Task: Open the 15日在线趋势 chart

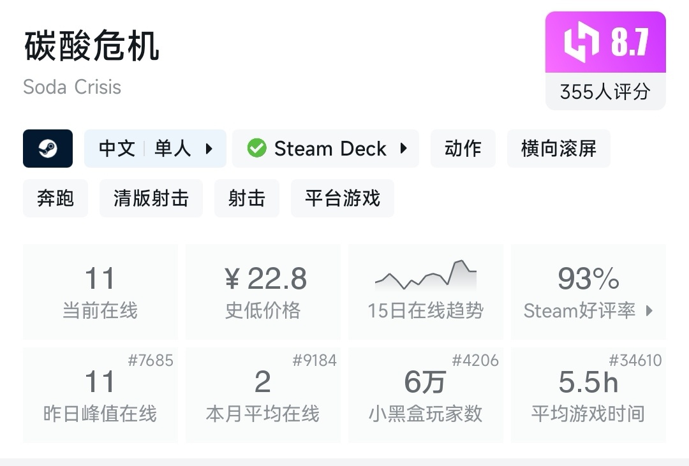Action: tap(426, 290)
